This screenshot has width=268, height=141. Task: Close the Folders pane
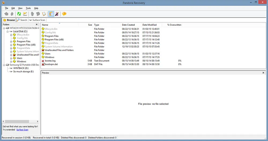tap(36, 24)
